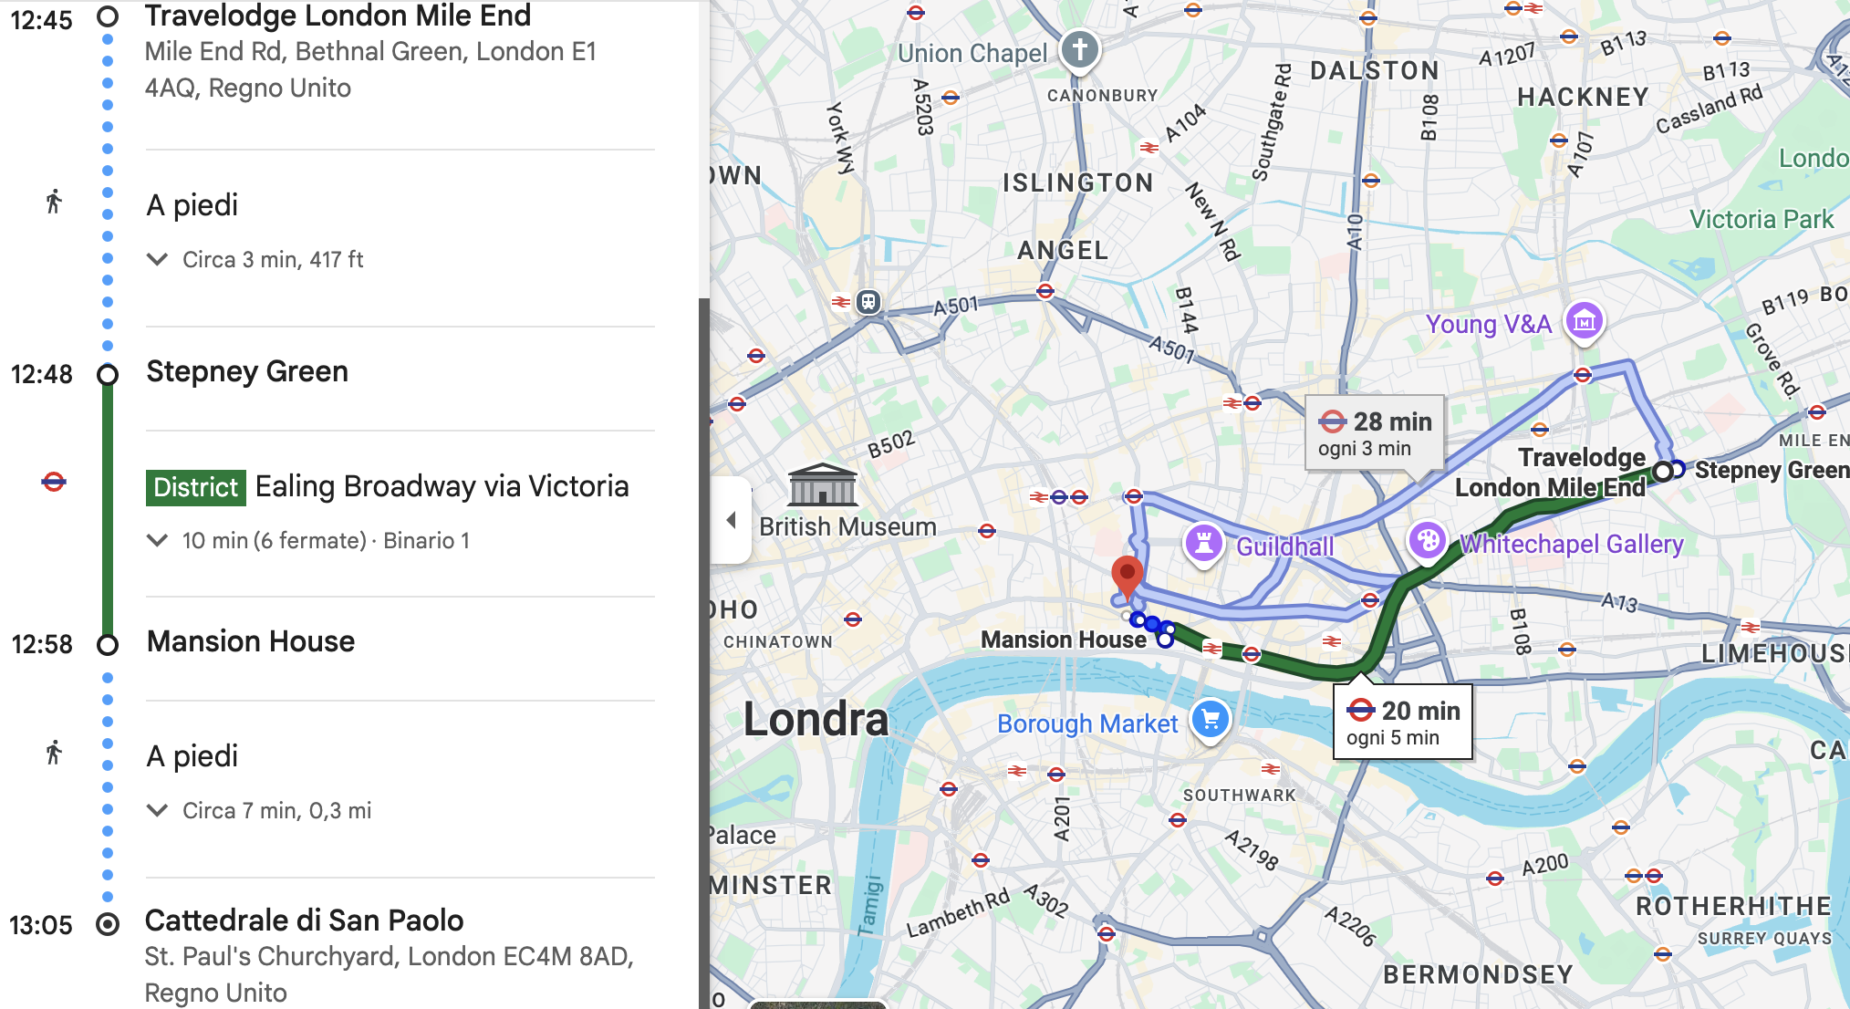The width and height of the screenshot is (1850, 1009).
Task: Click the red destination pin marker
Action: pyautogui.click(x=1128, y=577)
